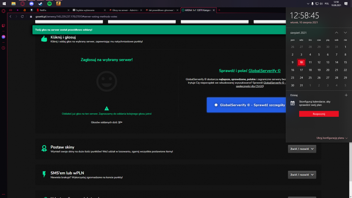Viewport: 352px width, 198px height.
Task: Select August 17 in the calendar
Action: (301, 70)
